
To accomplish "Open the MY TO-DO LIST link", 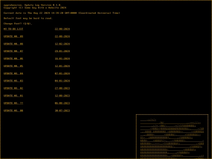I will 13,29.
